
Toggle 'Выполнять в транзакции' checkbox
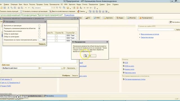[39, 26]
